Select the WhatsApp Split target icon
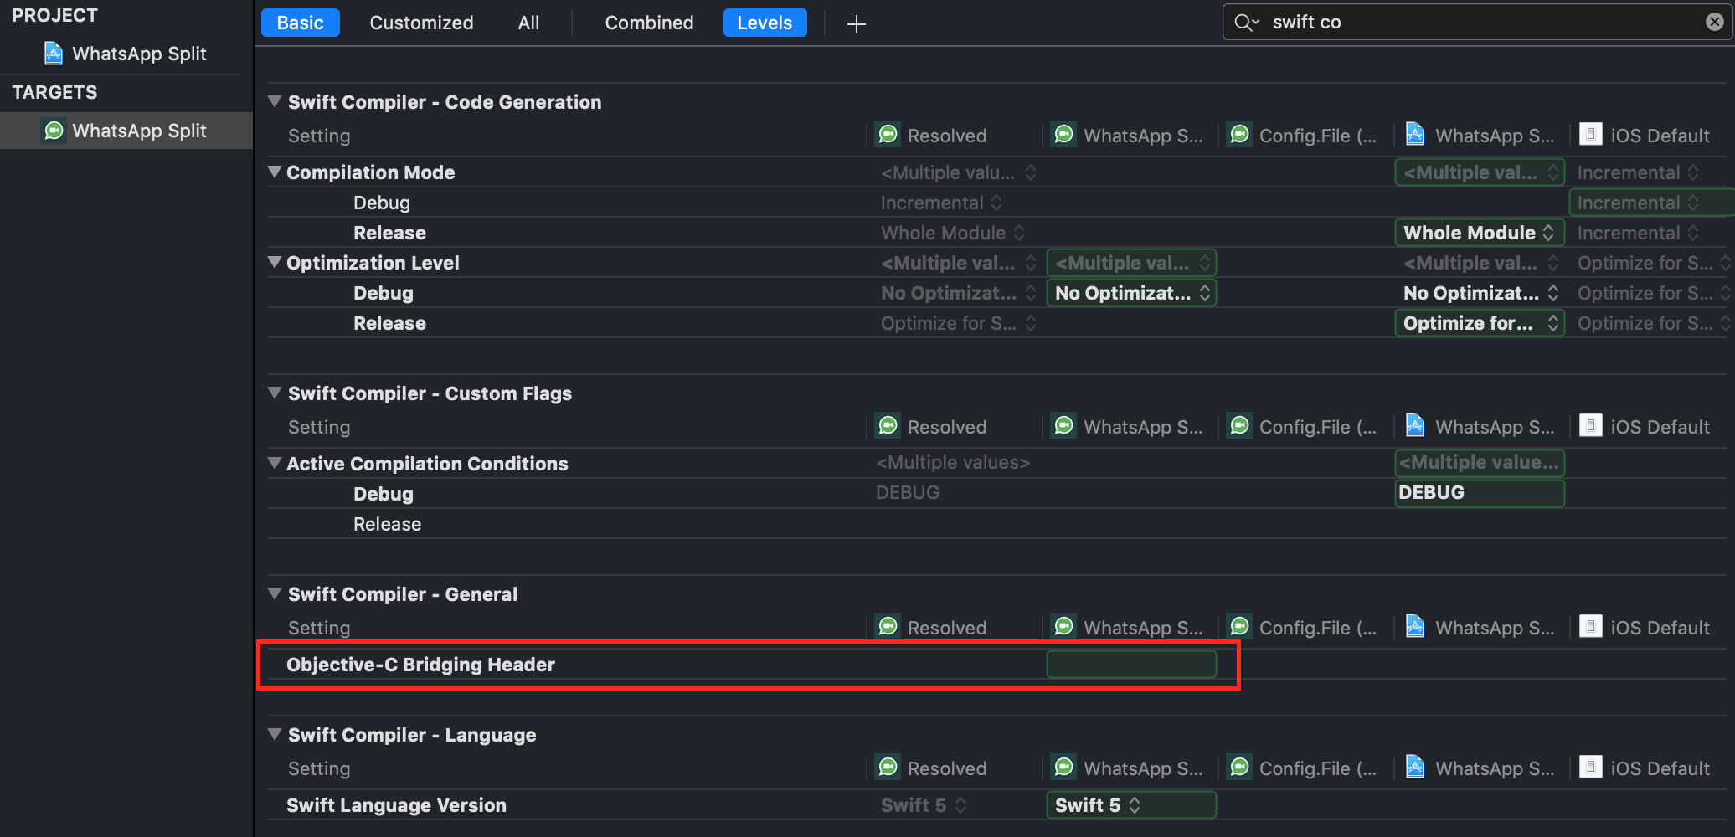1735x837 pixels. click(x=54, y=131)
